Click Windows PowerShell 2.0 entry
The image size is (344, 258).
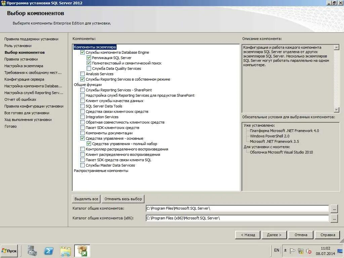(x=270, y=136)
